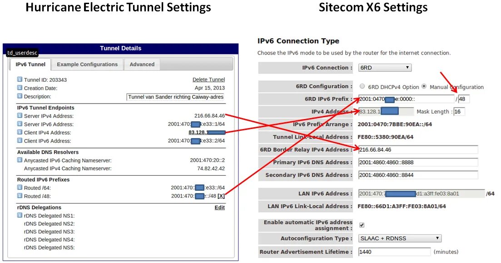Click info icon beside rDNS Delegated NS1
Screen dimensions: 501x263
click(20, 215)
